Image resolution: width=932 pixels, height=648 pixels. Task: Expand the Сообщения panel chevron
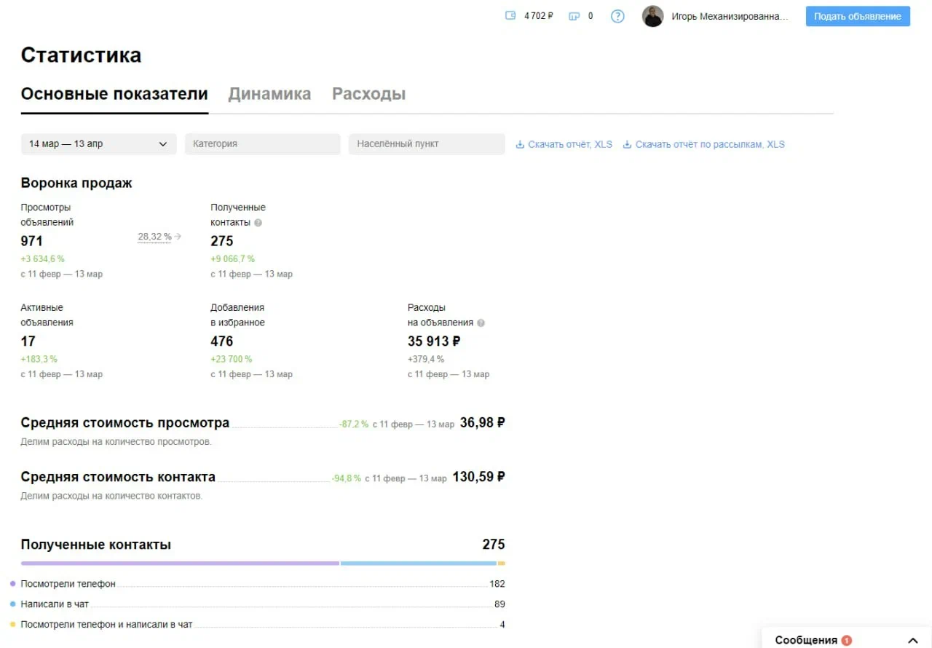tap(913, 640)
